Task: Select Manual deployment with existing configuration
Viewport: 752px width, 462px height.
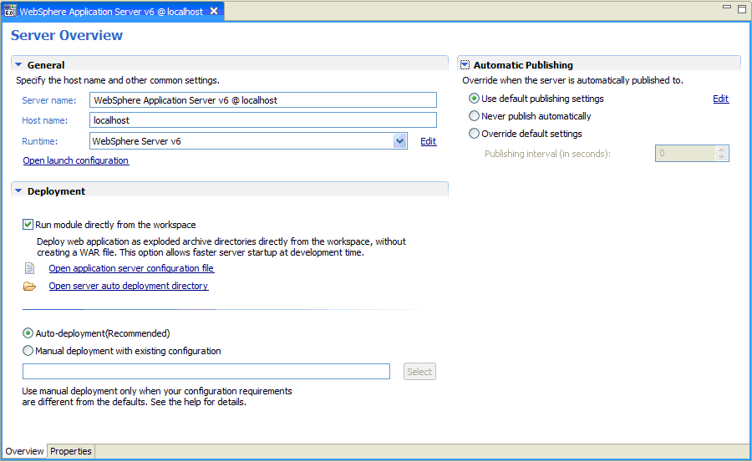Action: pos(28,351)
